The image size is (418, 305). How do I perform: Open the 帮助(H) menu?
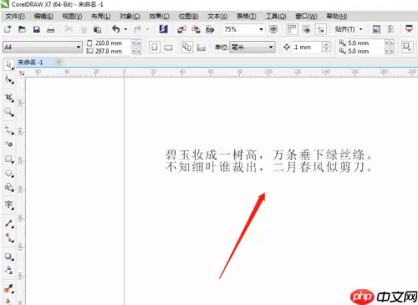coord(337,17)
